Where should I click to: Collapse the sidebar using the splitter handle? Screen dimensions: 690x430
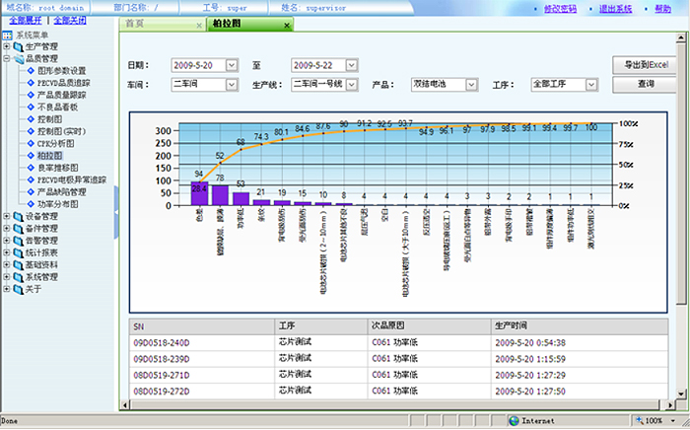point(116,212)
